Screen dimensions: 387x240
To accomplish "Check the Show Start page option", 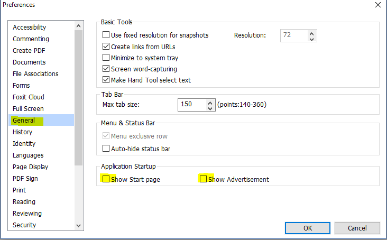I will pyautogui.click(x=106, y=179).
